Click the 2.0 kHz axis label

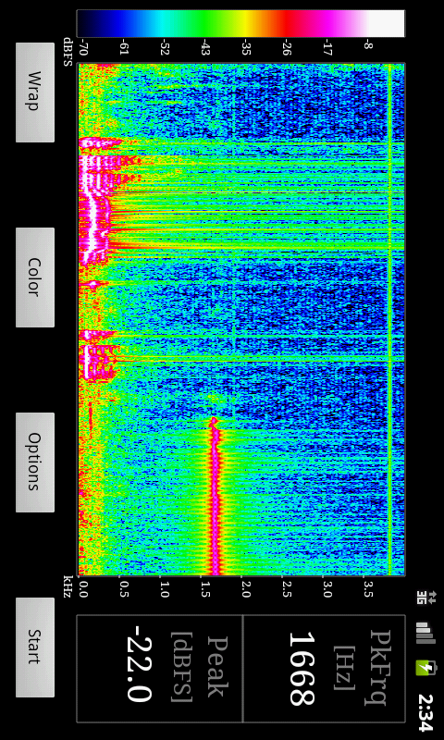pyautogui.click(x=245, y=590)
